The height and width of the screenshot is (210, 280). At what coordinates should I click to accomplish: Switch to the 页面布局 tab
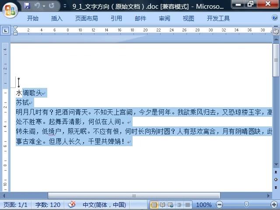87,18
